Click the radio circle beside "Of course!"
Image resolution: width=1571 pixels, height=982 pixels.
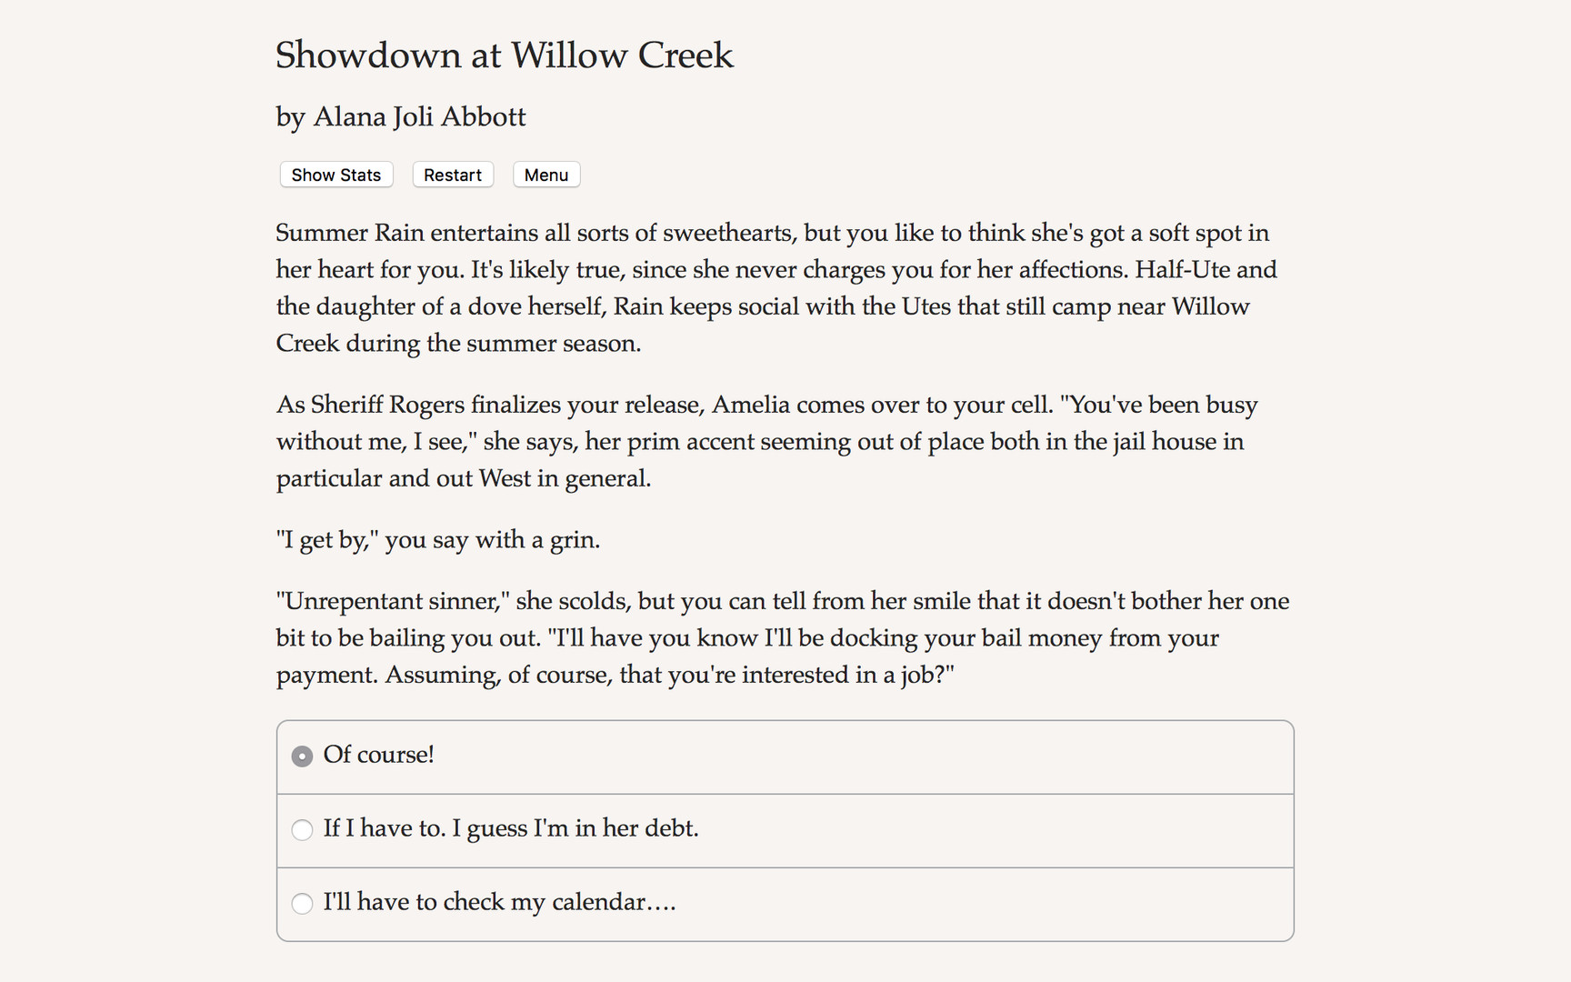point(302,756)
